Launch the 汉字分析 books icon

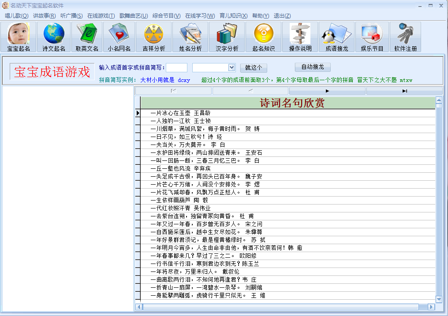[x=227, y=37]
